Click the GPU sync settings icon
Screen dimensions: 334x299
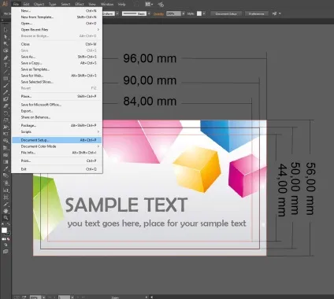pos(161,5)
